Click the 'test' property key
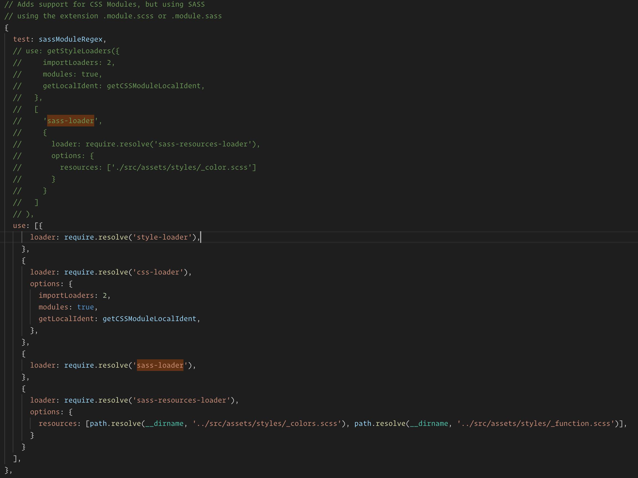 (x=22, y=39)
